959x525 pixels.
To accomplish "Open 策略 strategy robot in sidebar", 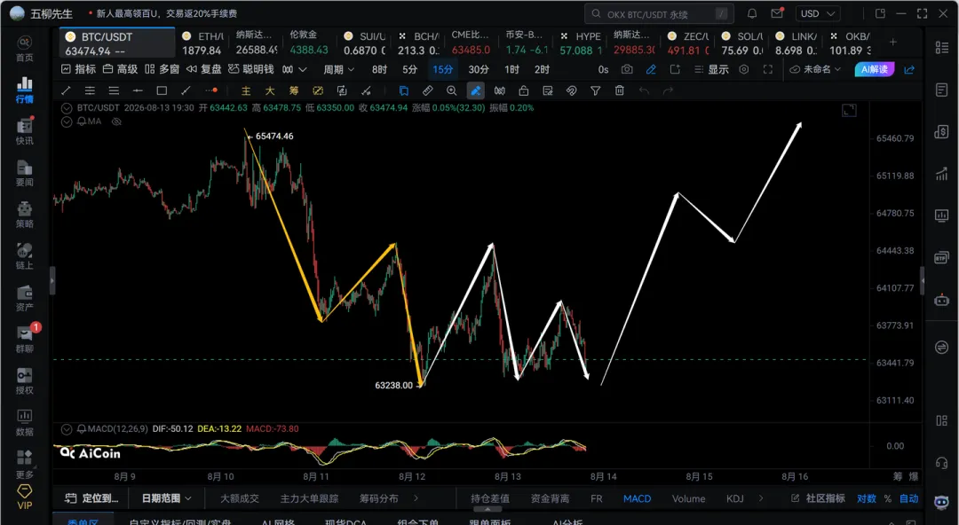I will click(25, 215).
